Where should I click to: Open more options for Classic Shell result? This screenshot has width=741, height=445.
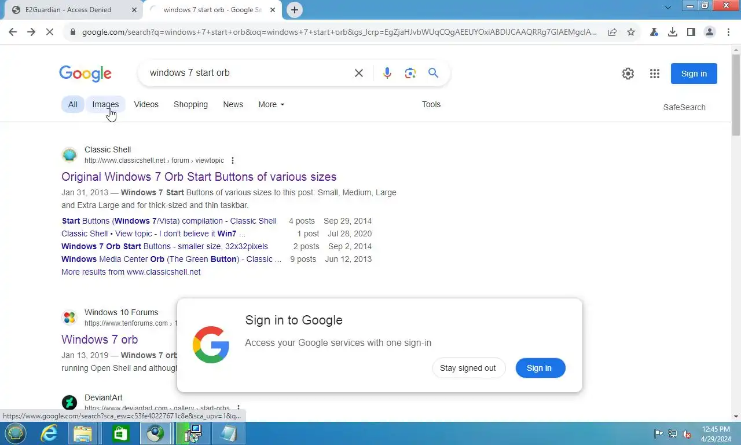[233, 161]
